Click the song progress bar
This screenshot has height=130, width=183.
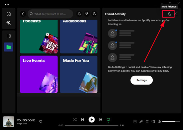[91, 125]
